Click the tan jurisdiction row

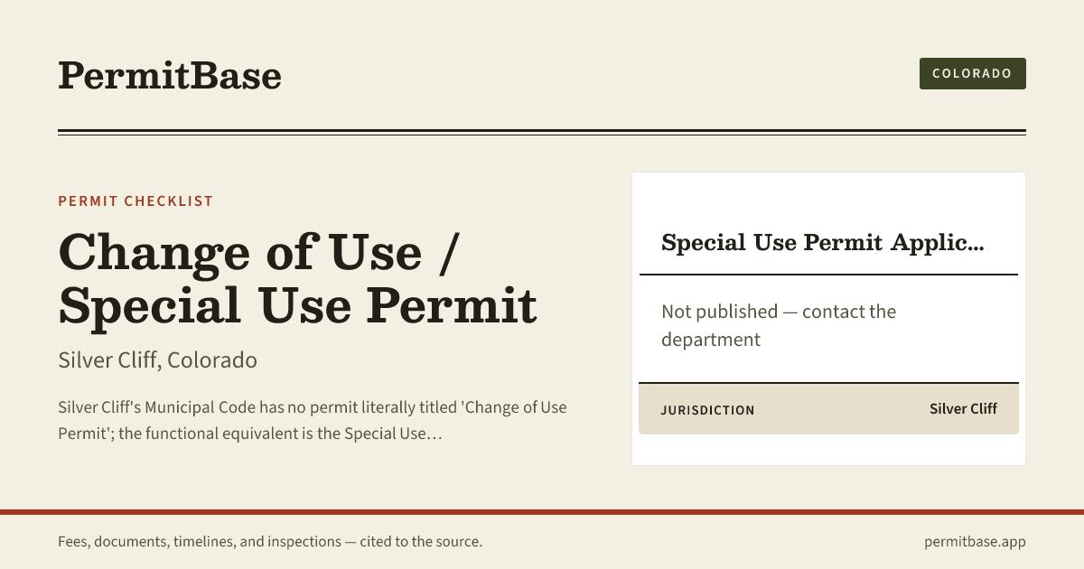point(828,409)
